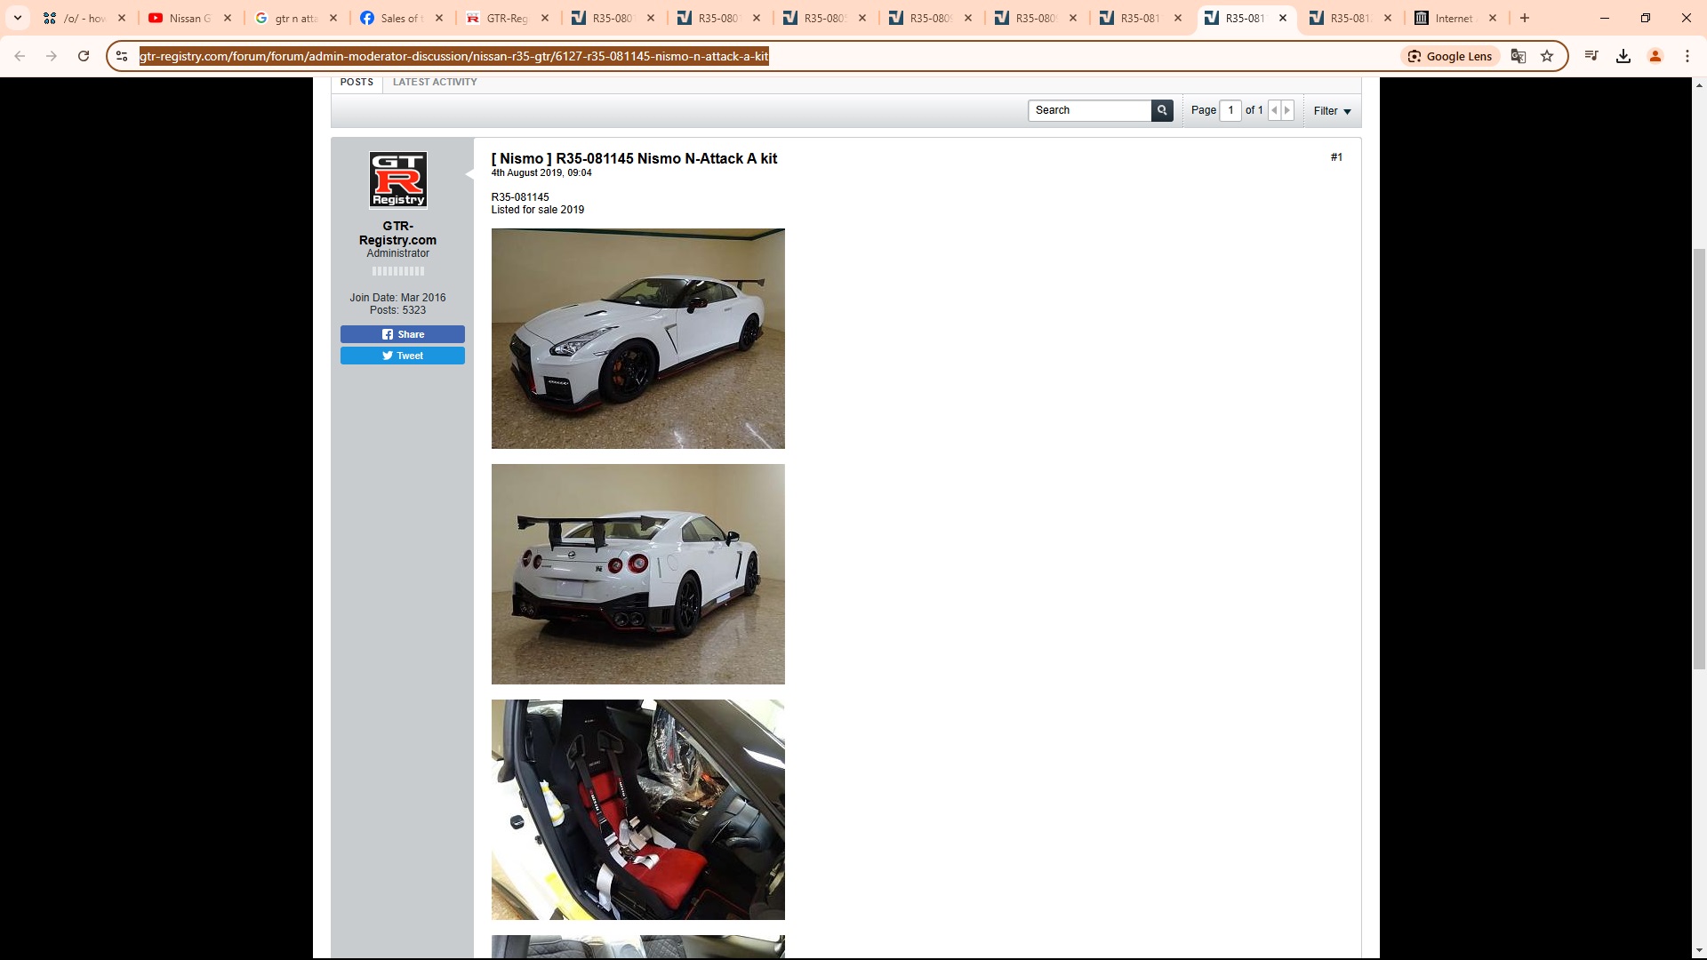This screenshot has width=1707, height=960.
Task: Go to next page arrow
Action: tap(1287, 110)
